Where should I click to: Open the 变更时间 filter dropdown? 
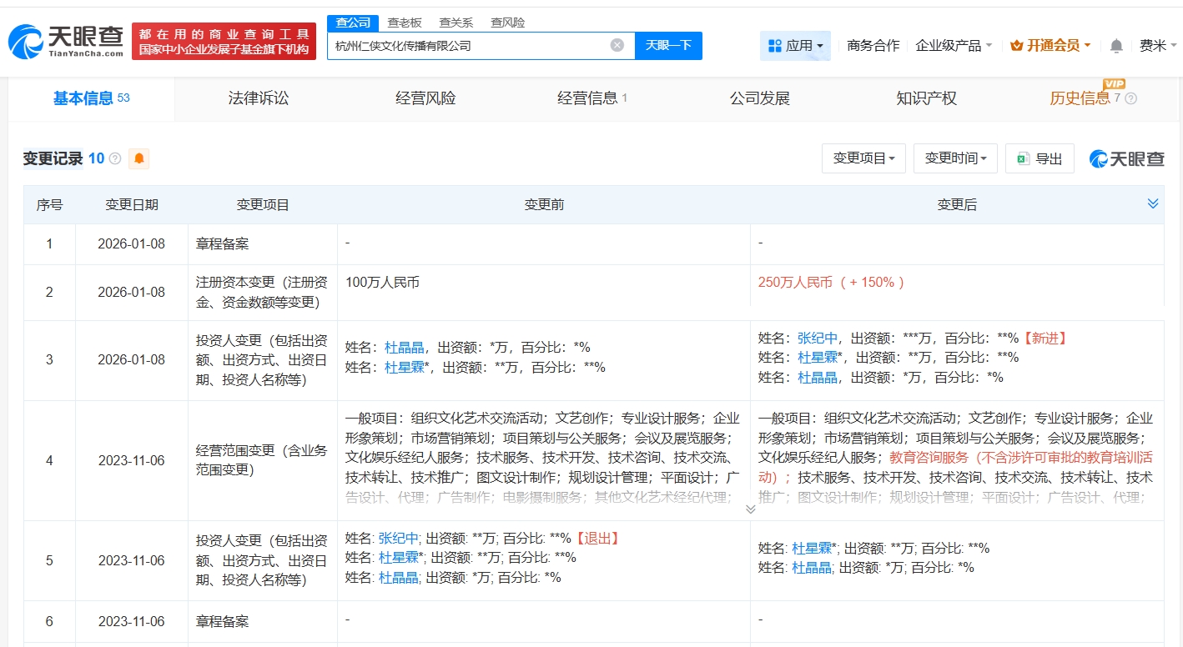955,158
